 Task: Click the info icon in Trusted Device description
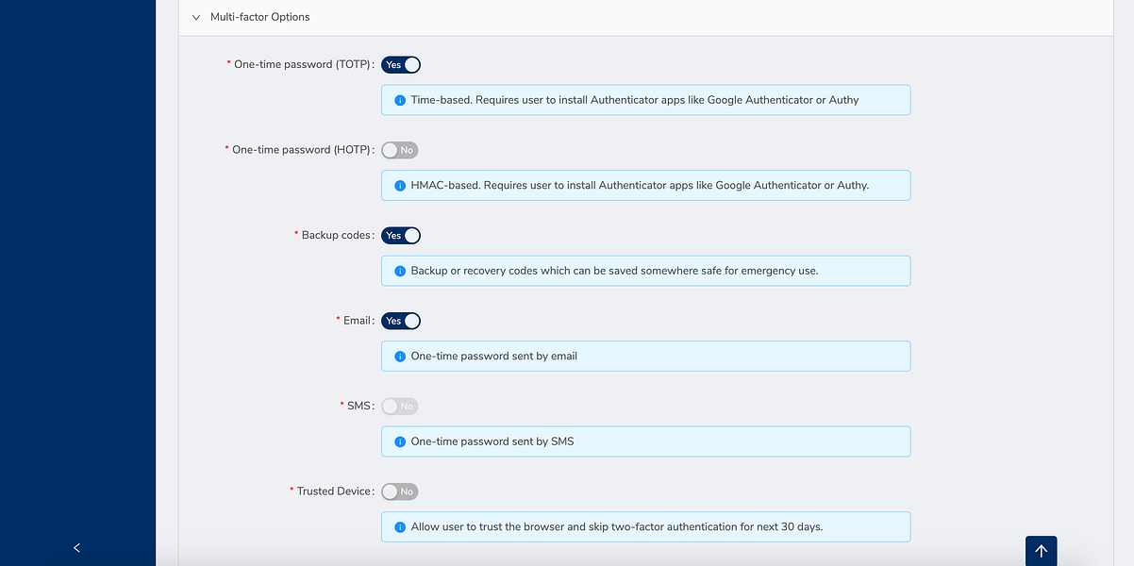pos(400,527)
